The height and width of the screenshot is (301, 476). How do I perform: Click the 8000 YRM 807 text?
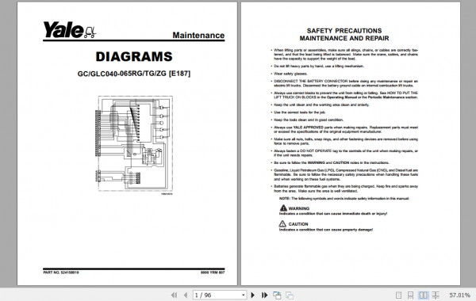pyautogui.click(x=213, y=272)
